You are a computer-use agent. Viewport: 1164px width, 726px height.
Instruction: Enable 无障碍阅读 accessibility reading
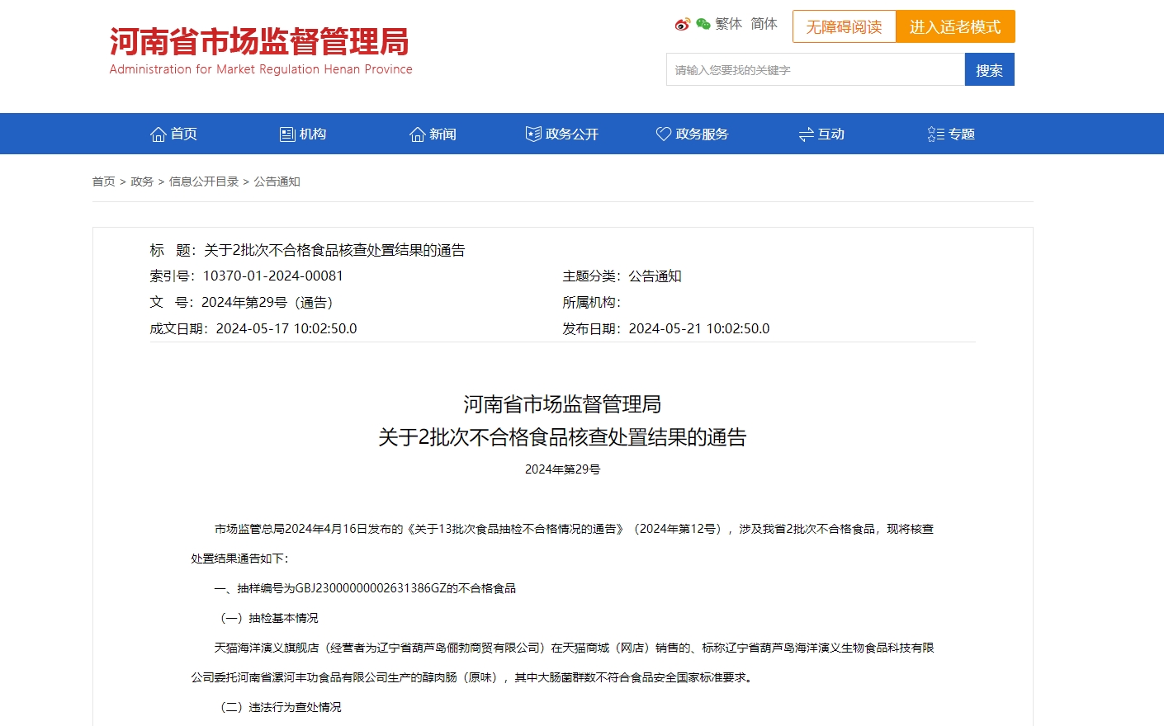(844, 26)
